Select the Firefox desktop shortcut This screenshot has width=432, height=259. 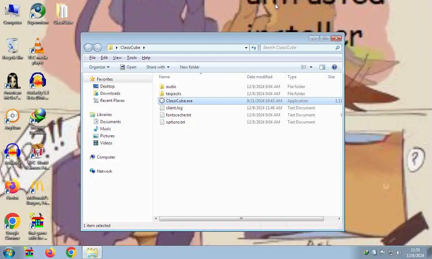12,189
